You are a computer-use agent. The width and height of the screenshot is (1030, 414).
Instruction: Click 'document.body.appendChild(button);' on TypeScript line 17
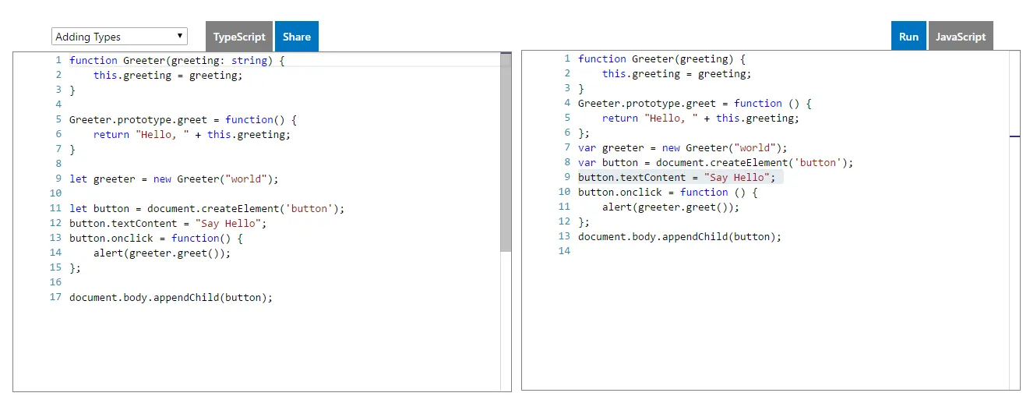pyautogui.click(x=171, y=297)
